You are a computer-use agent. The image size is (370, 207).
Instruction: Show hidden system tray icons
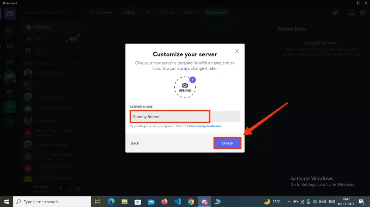(289, 202)
